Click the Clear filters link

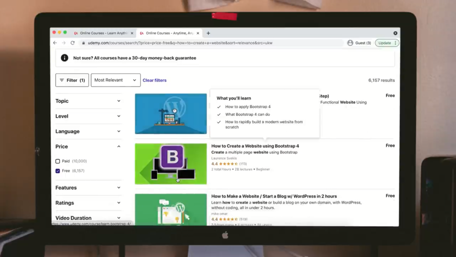pyautogui.click(x=155, y=80)
